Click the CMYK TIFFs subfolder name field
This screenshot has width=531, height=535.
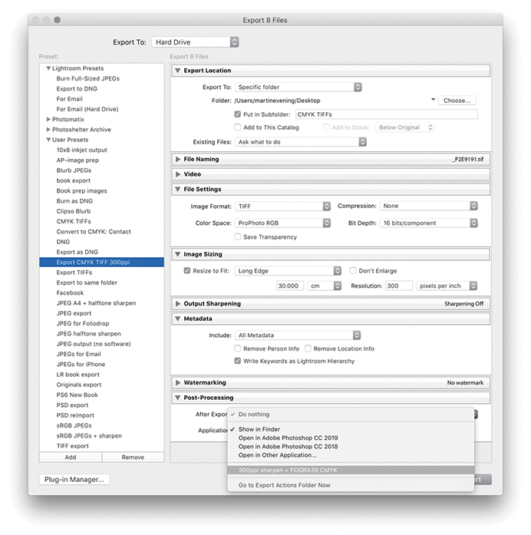click(374, 114)
